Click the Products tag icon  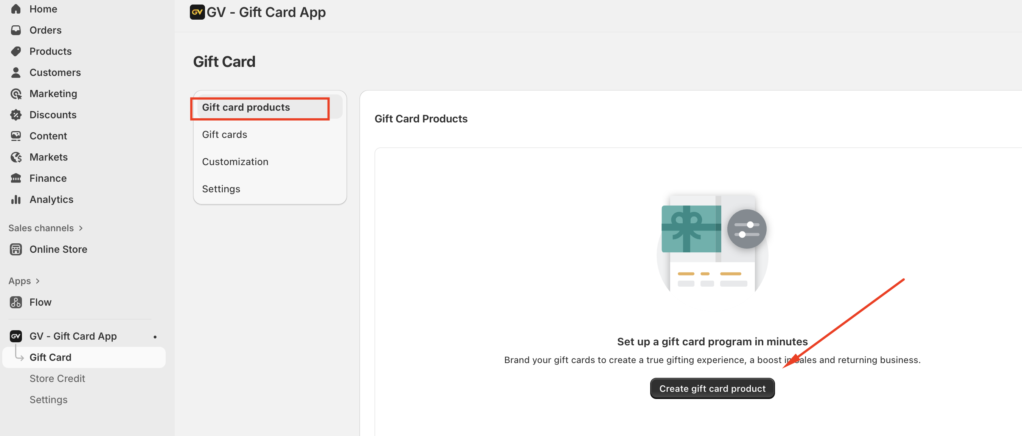coord(16,51)
